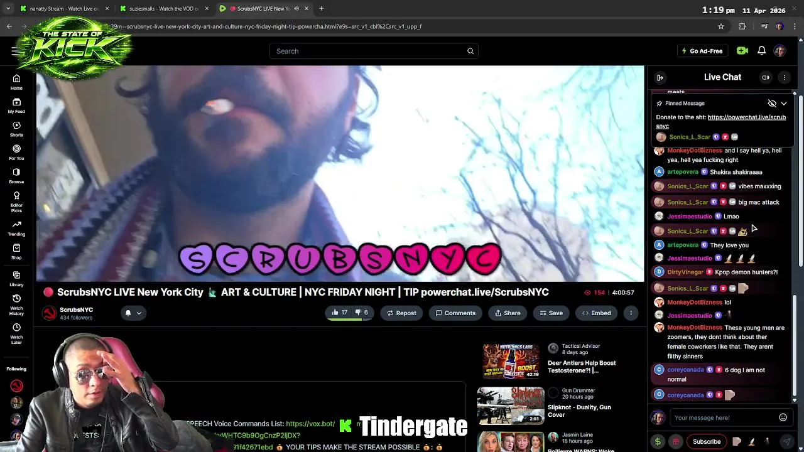This screenshot has width=804, height=452.
Task: Open Shorts in the sidebar
Action: click(x=16, y=129)
